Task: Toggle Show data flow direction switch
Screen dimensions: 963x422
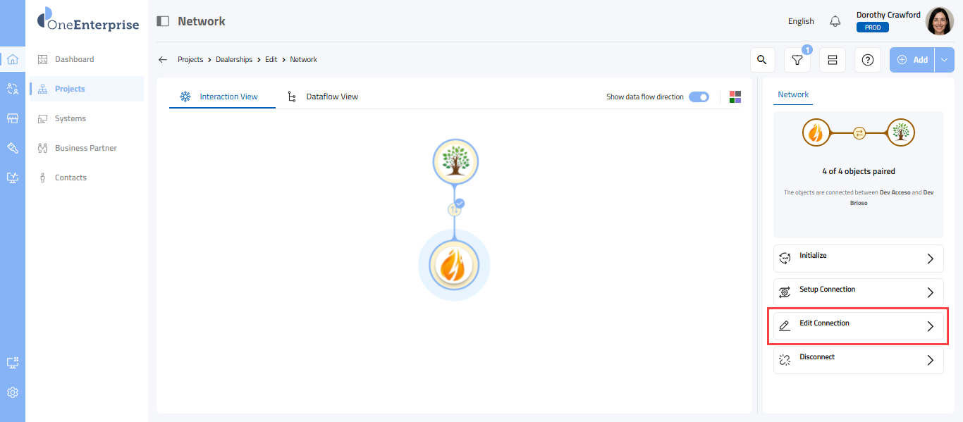Action: (699, 97)
